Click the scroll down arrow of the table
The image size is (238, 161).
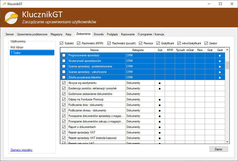pyautogui.click(x=227, y=142)
